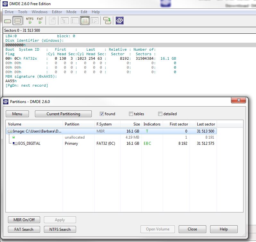Toggle the found checkbox
The height and width of the screenshot is (242, 256).
click(102, 114)
